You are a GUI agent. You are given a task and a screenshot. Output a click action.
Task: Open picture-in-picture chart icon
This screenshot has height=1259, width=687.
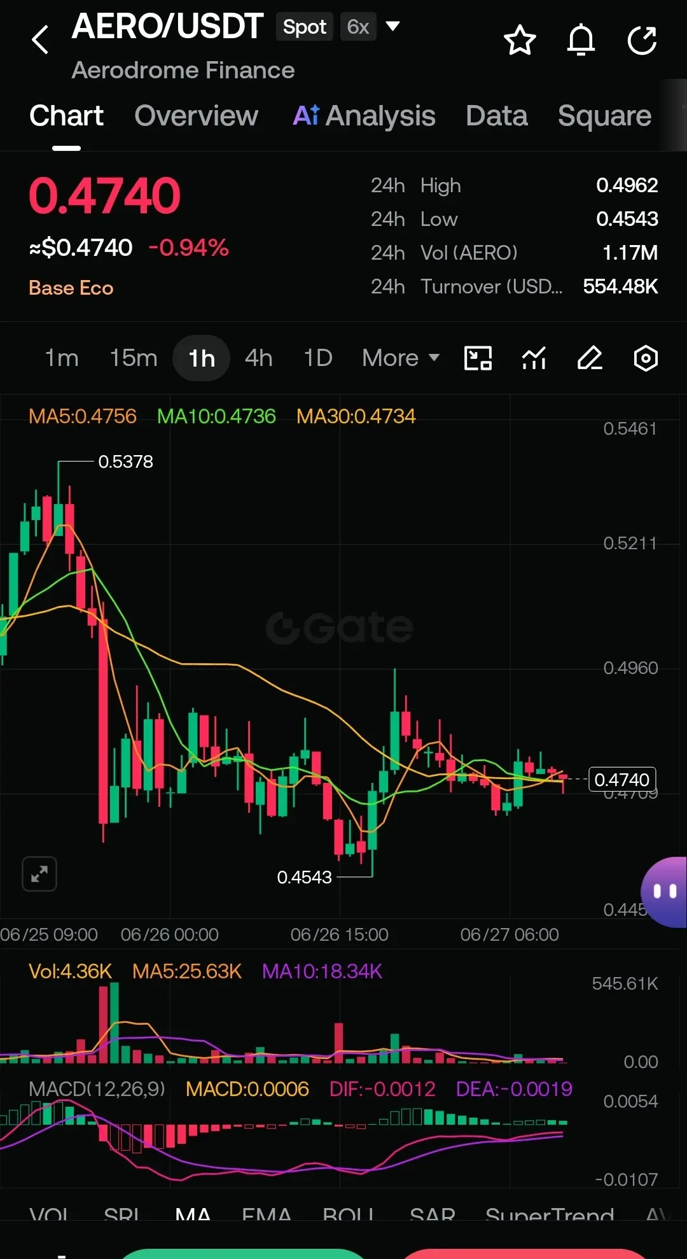[x=478, y=358]
